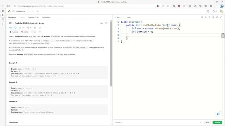Screen dimensions: 225x126
Task: Open the Submissions tab
Action: (x=46, y=17)
